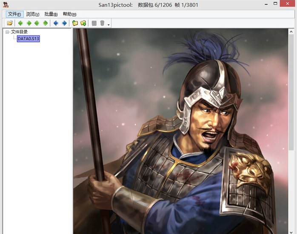Close the San13pictool window

pyautogui.click(x=287, y=3)
